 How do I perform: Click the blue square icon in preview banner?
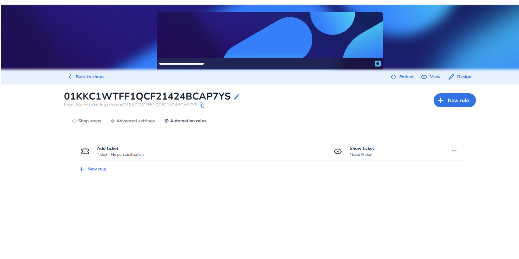(x=377, y=64)
